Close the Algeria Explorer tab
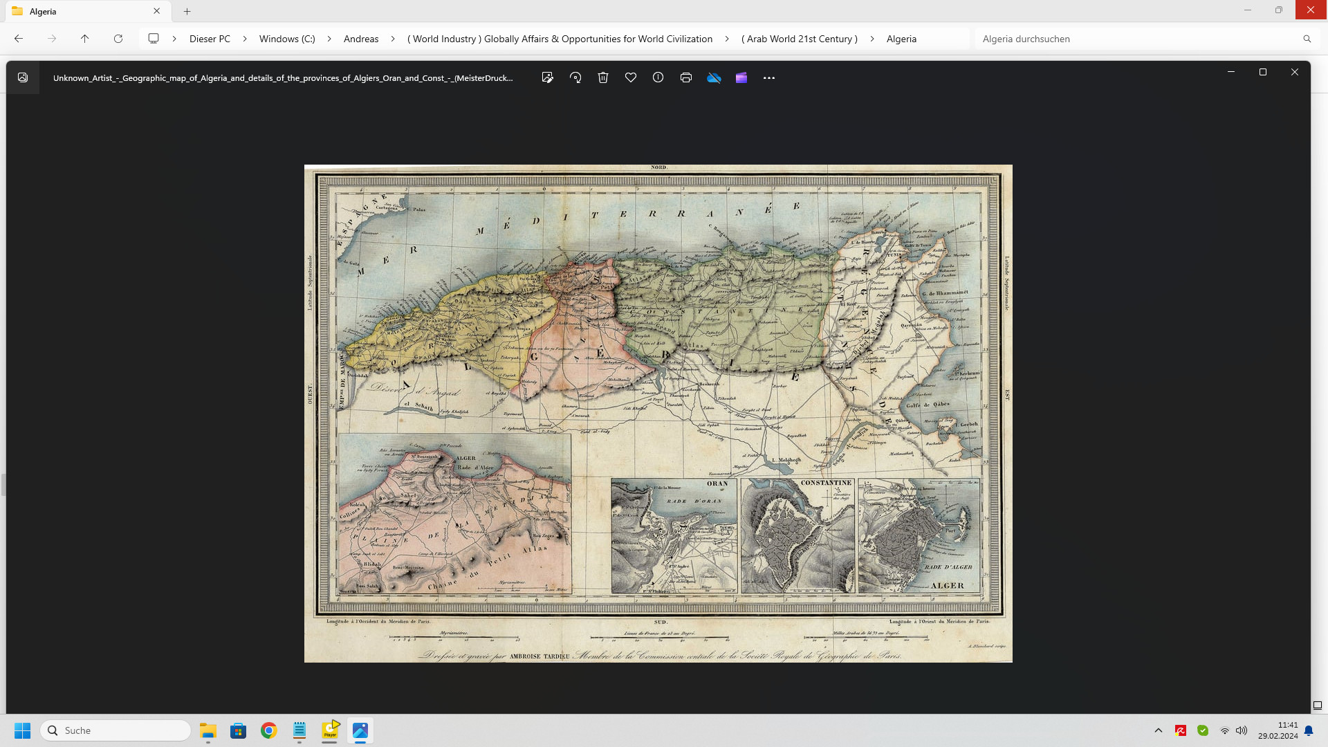This screenshot has width=1328, height=747. coord(156,11)
